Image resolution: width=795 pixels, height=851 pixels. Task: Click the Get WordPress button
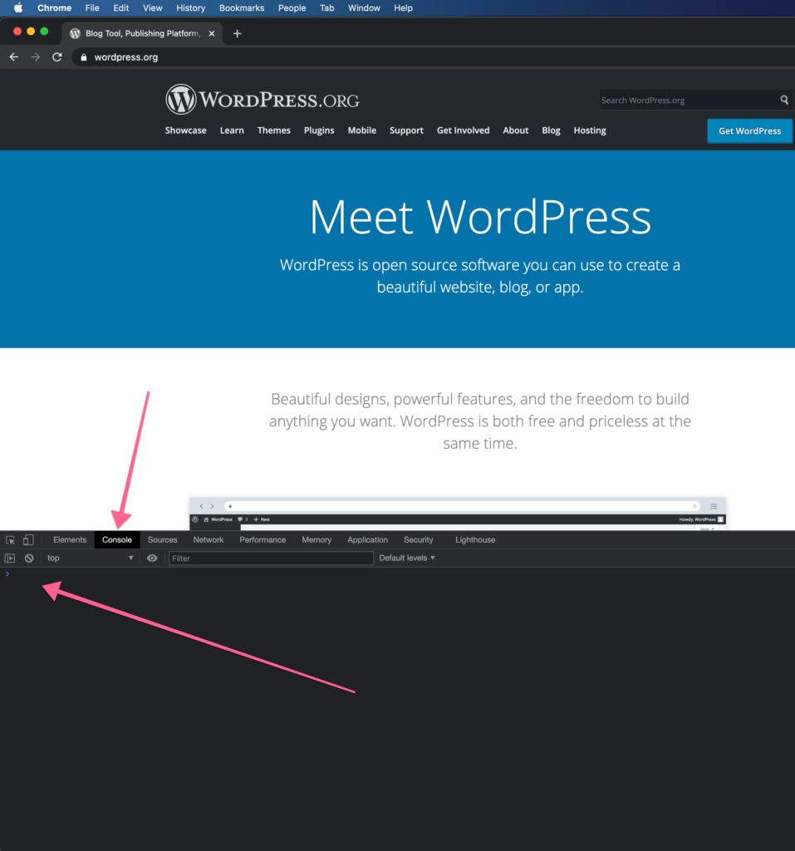click(749, 130)
